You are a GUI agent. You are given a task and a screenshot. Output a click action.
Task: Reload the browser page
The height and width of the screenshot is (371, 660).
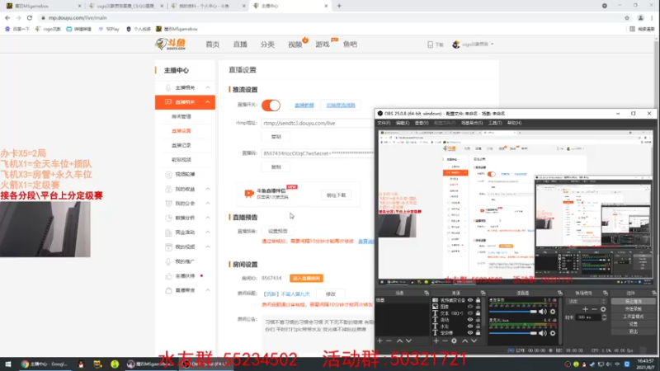click(30, 17)
